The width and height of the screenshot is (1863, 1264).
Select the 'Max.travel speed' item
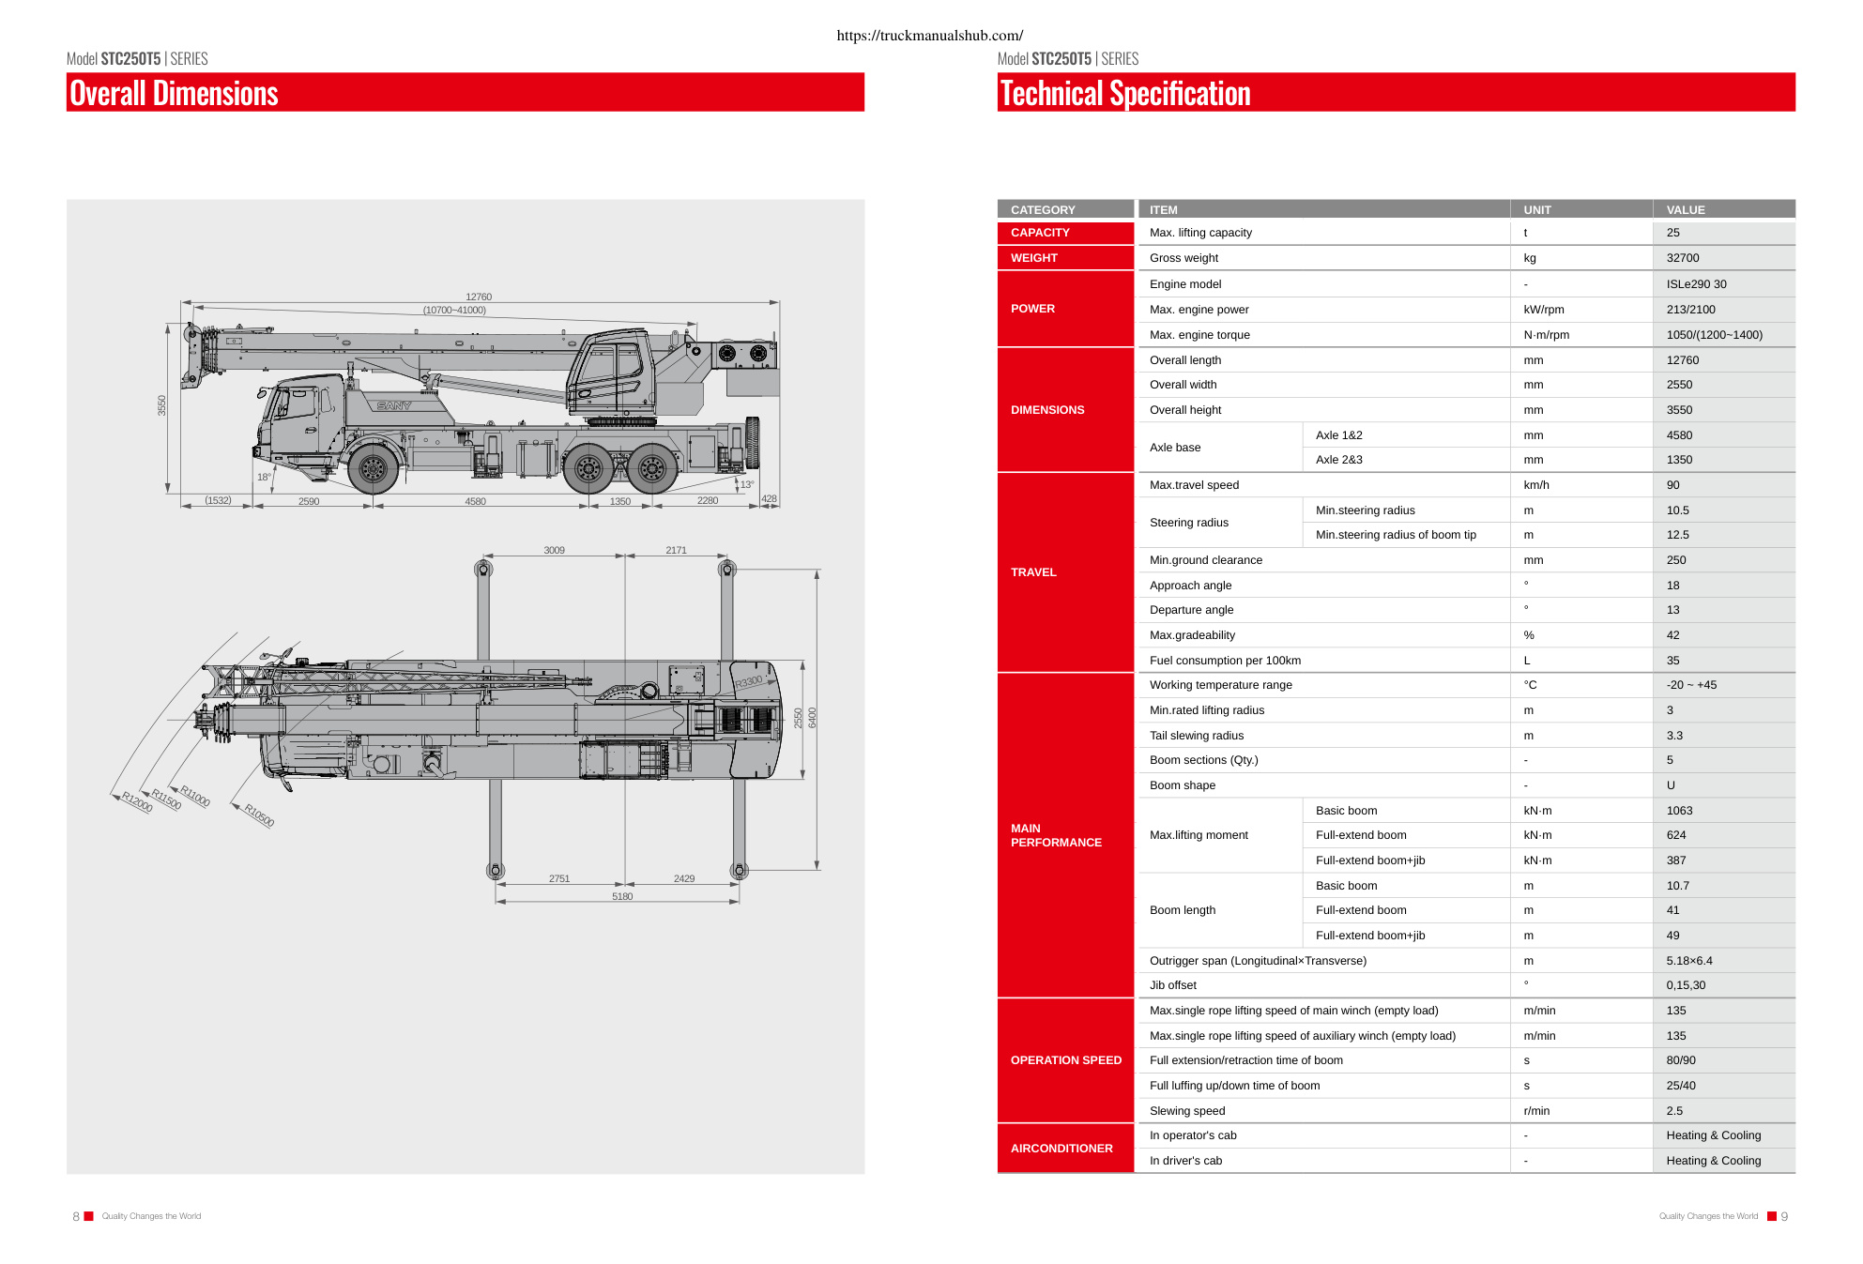point(1194,485)
